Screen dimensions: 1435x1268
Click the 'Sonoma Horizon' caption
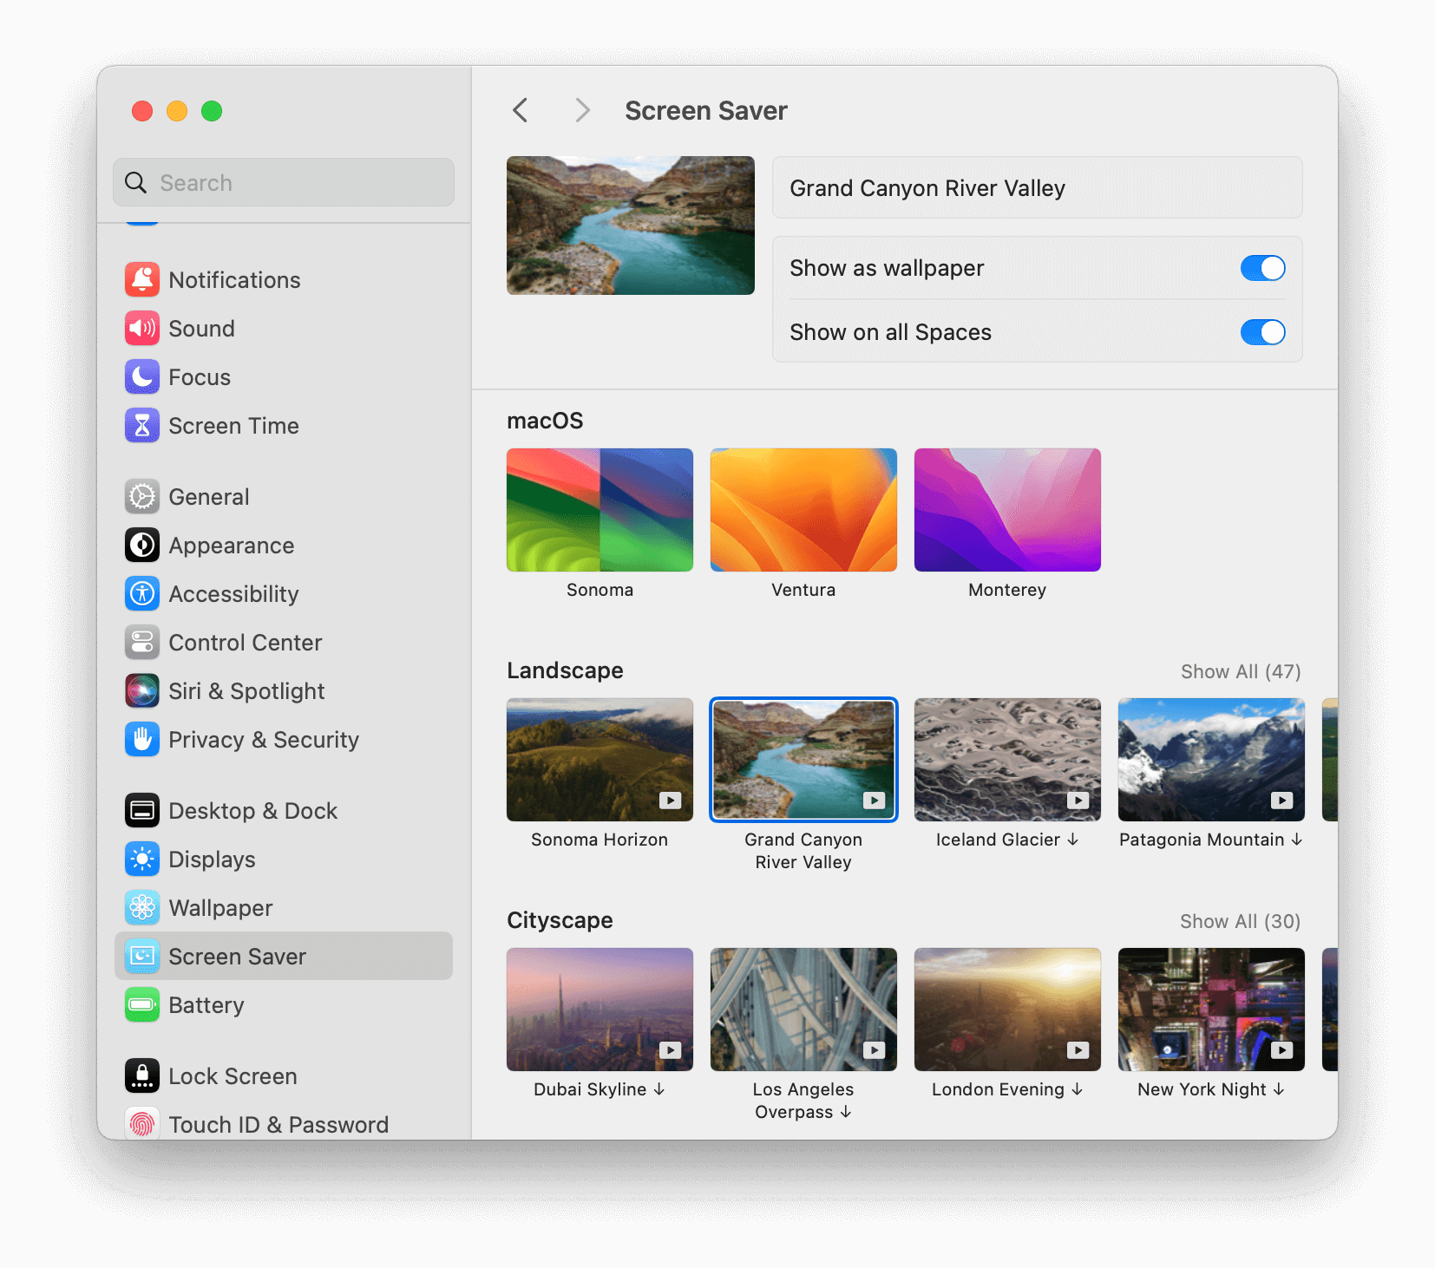point(600,840)
